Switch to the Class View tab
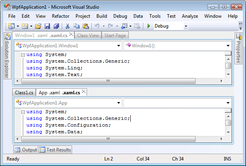The width and height of the screenshot is (246, 166). coord(88,35)
